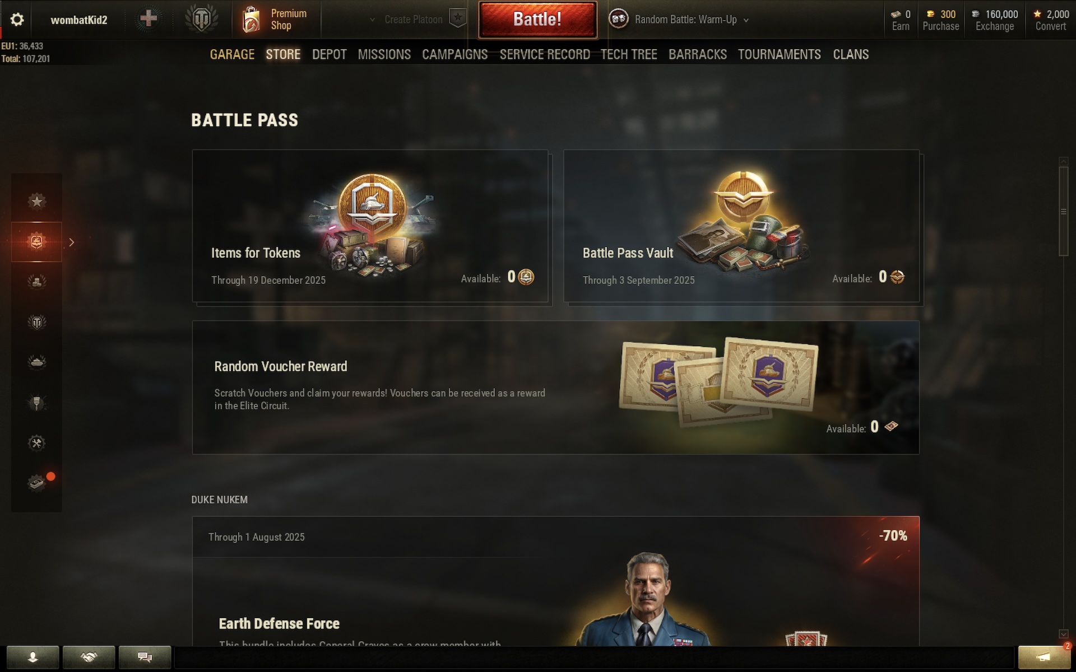This screenshot has height=672, width=1076.
Task: Open the notification center megaphone button
Action: tap(1043, 657)
